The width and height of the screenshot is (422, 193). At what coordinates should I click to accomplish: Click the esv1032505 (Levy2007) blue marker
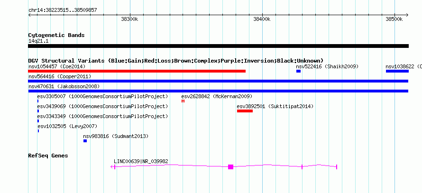click(38, 131)
